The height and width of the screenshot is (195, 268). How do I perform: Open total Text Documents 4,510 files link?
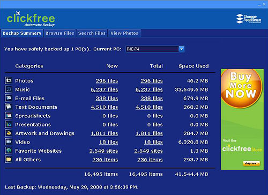point(149,107)
